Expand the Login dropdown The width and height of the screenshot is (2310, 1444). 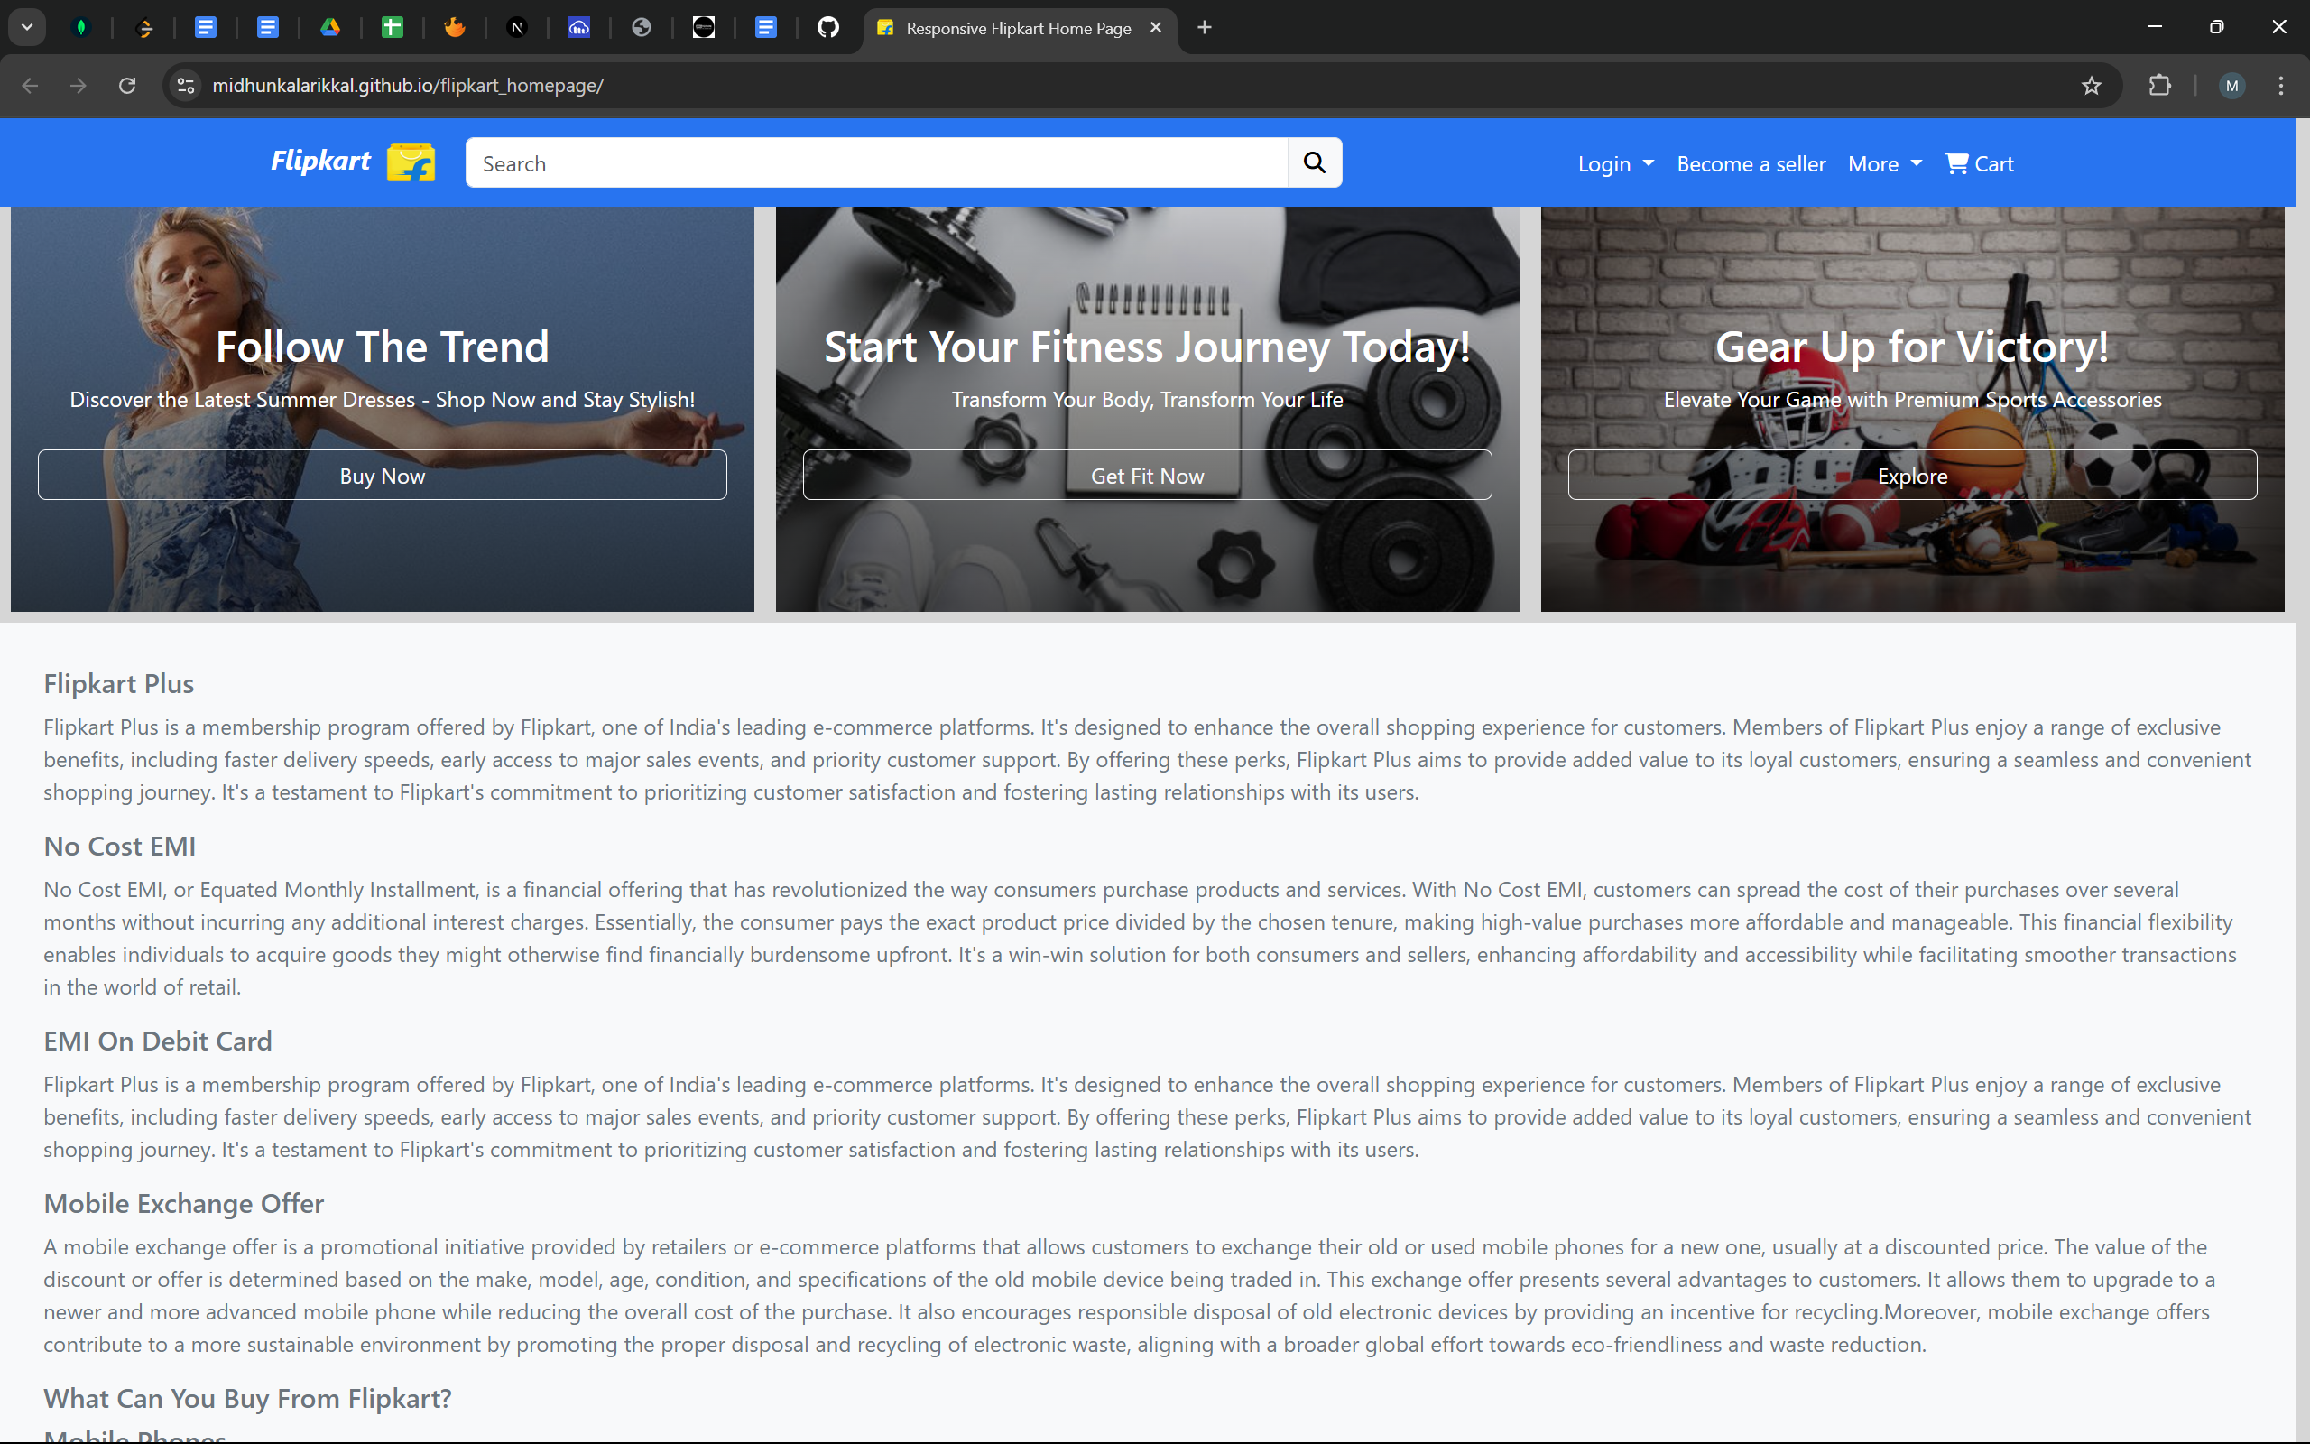pyautogui.click(x=1615, y=164)
